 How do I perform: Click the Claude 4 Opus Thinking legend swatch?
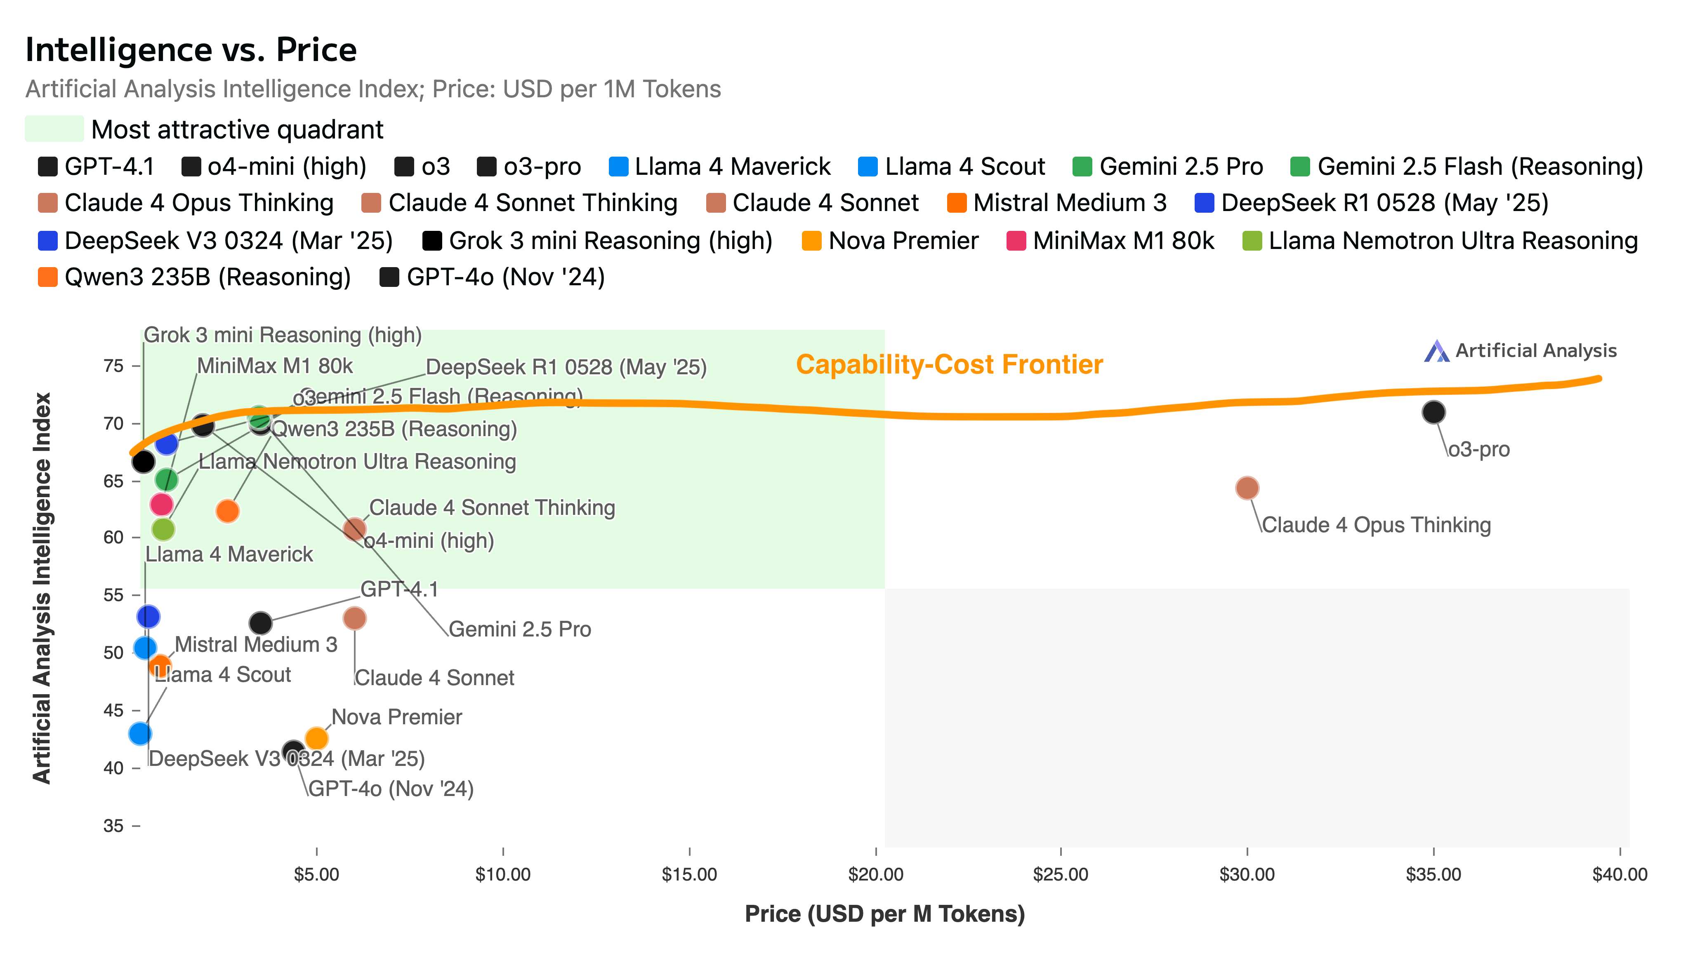tap(48, 203)
